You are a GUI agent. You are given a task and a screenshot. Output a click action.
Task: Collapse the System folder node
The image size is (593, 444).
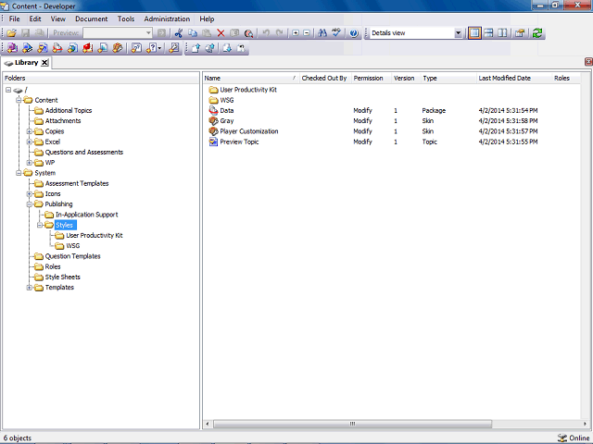[19, 173]
